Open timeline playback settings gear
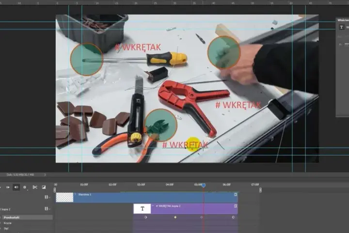This screenshot has height=233, width=349. (x=25, y=187)
